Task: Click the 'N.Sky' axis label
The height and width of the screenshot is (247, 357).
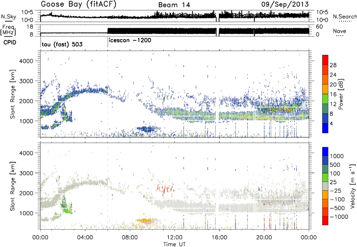Action: point(8,16)
